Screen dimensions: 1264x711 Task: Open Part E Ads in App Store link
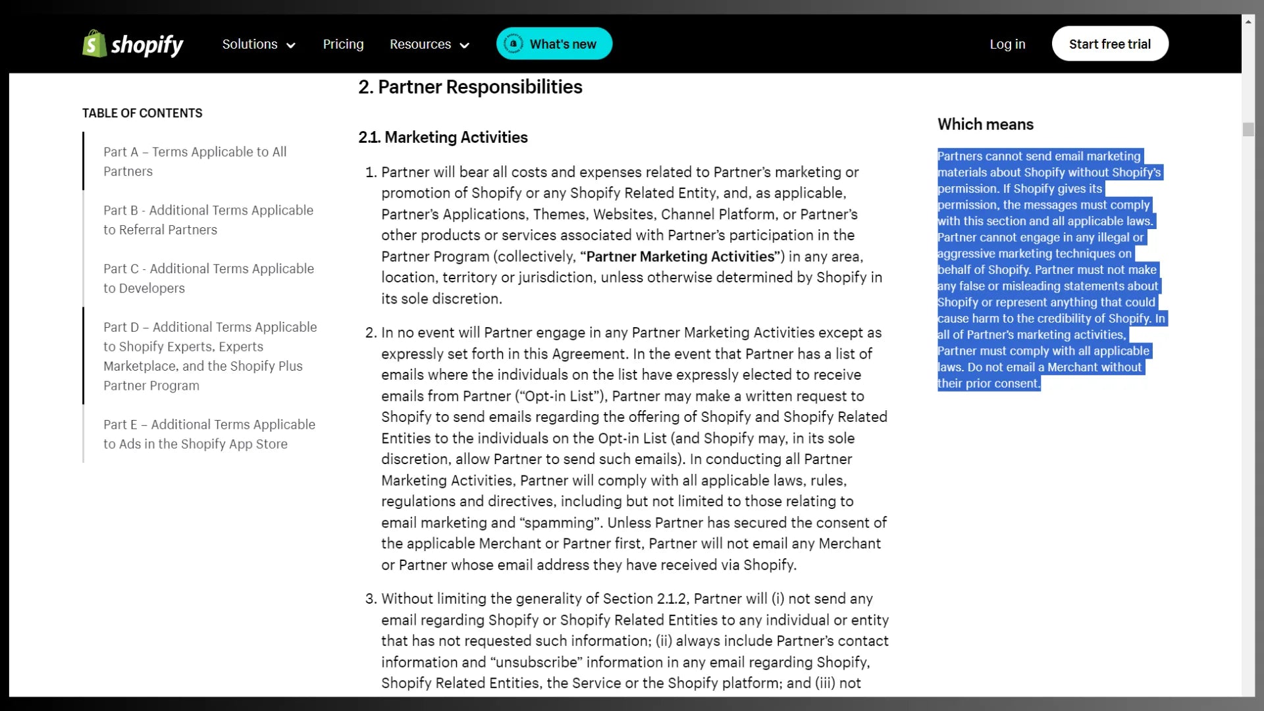pos(209,434)
